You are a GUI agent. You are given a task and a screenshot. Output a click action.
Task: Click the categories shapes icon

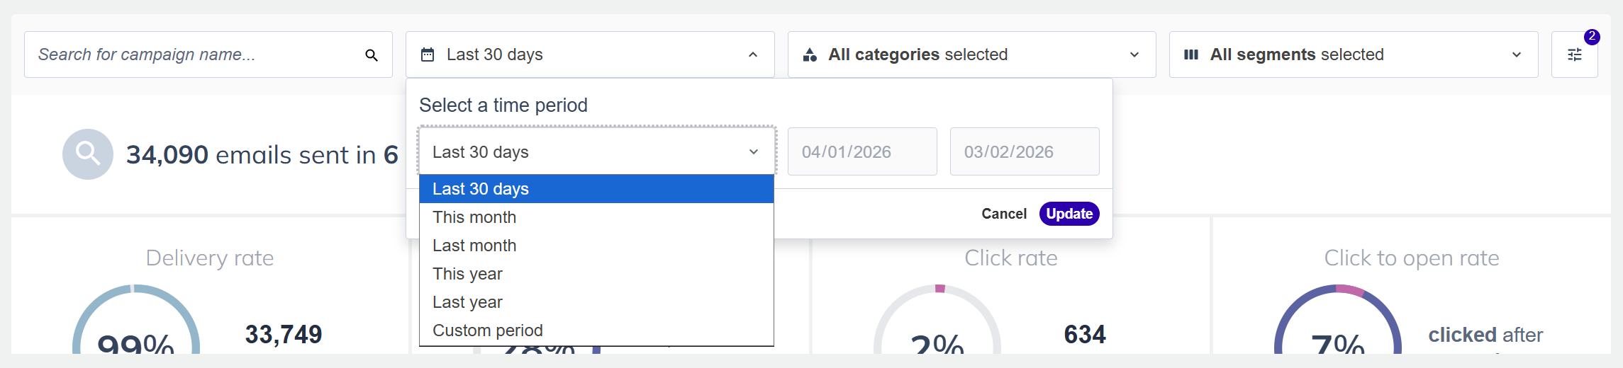click(810, 54)
